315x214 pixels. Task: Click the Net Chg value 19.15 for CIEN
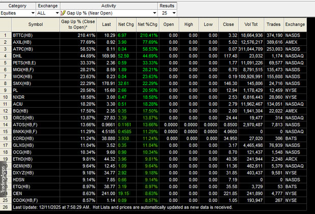pos(123,194)
